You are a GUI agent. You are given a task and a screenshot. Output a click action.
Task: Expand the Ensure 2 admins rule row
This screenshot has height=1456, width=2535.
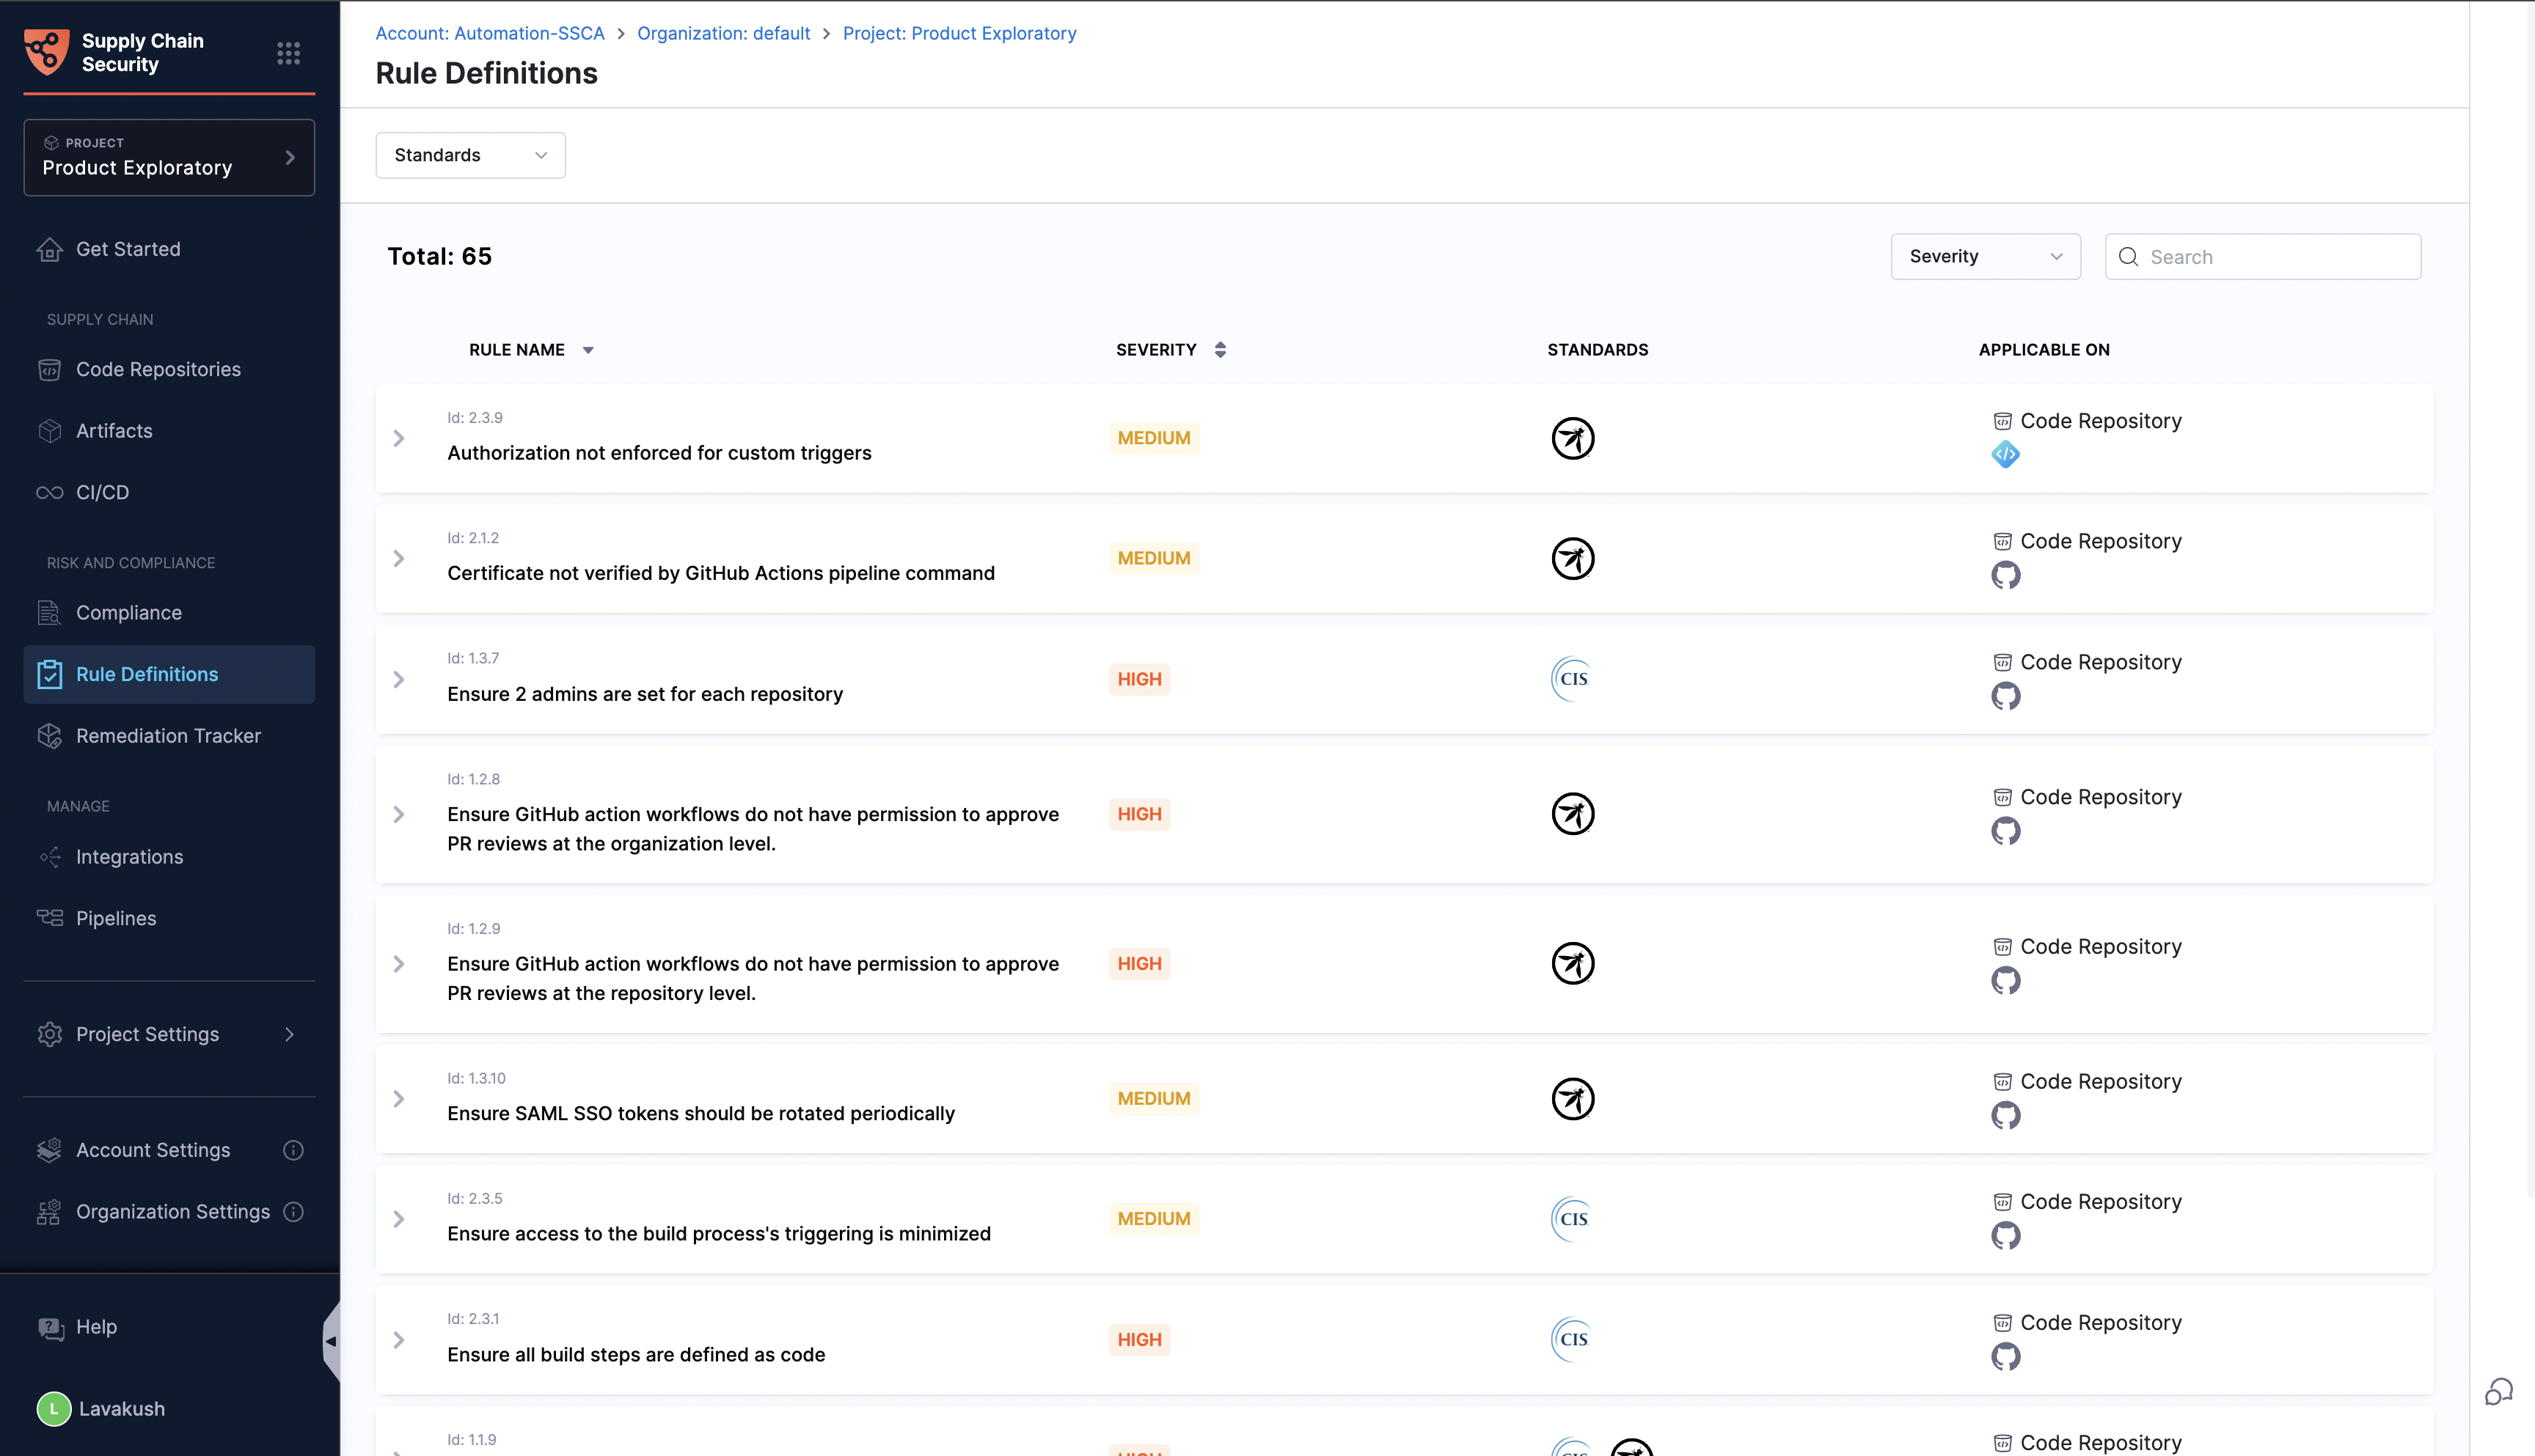pyautogui.click(x=399, y=680)
